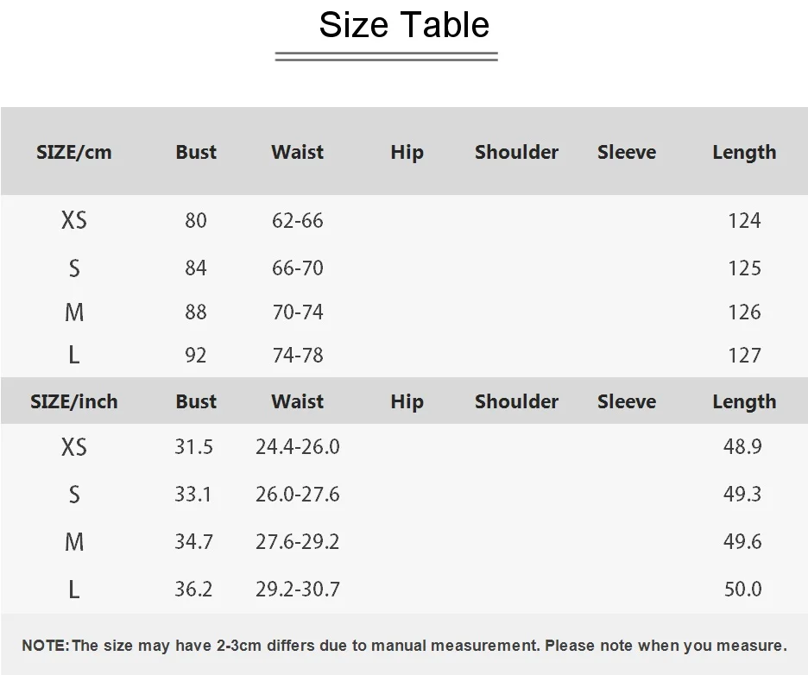The width and height of the screenshot is (808, 675).
Task: Click the length value 48.9
Action: click(x=742, y=446)
